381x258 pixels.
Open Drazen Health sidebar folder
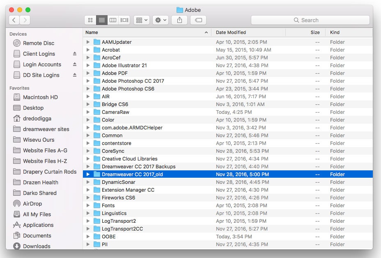click(36, 182)
